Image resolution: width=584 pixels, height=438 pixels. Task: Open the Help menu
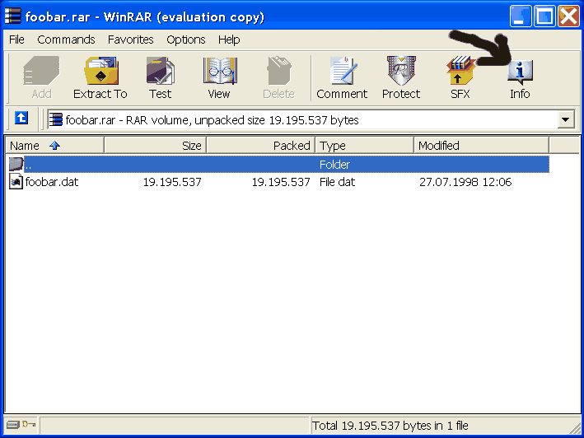click(x=229, y=40)
